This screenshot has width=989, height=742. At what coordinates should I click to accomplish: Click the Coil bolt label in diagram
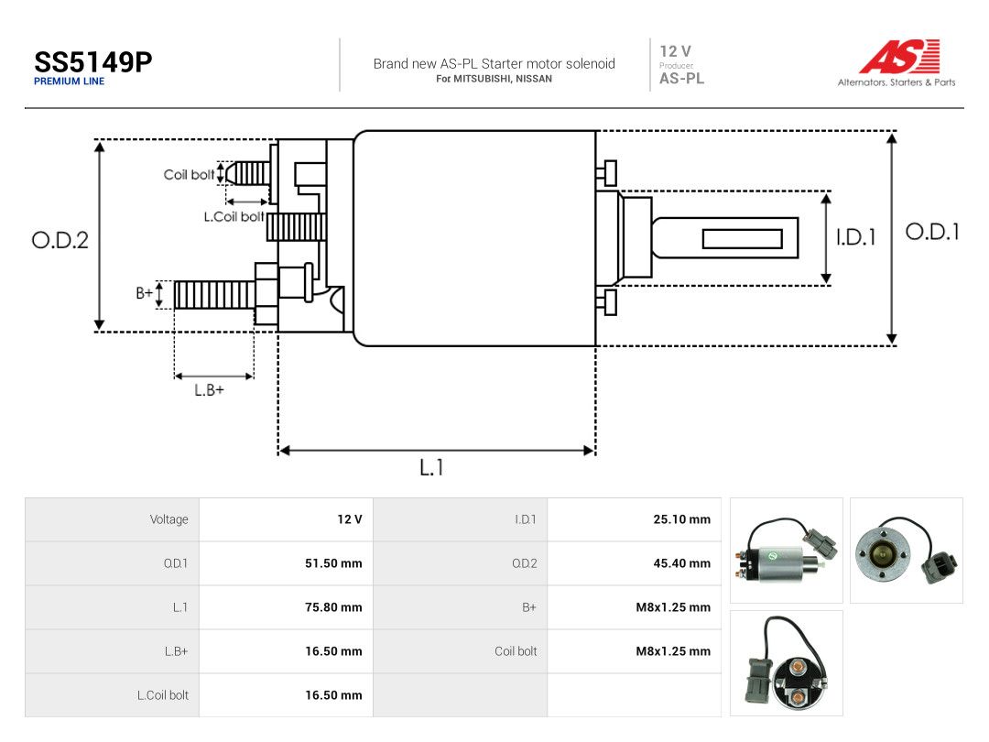point(189,175)
